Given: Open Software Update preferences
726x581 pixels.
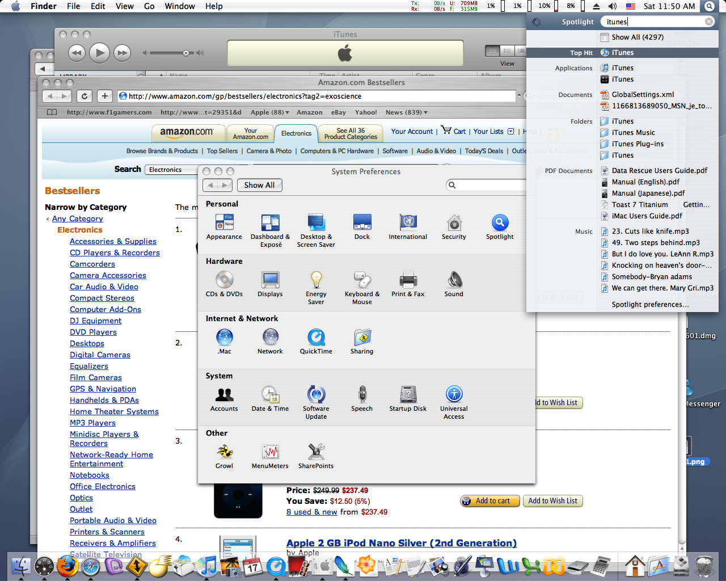Looking at the screenshot, I should [x=316, y=402].
